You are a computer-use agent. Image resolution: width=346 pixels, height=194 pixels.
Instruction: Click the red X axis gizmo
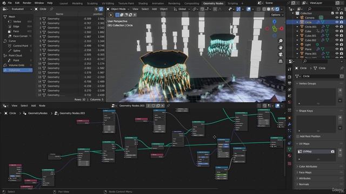(x=282, y=29)
